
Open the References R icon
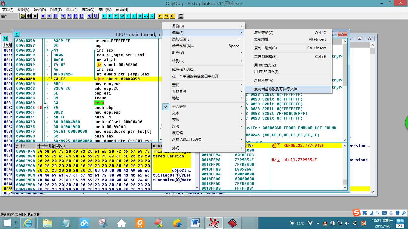(140, 16)
